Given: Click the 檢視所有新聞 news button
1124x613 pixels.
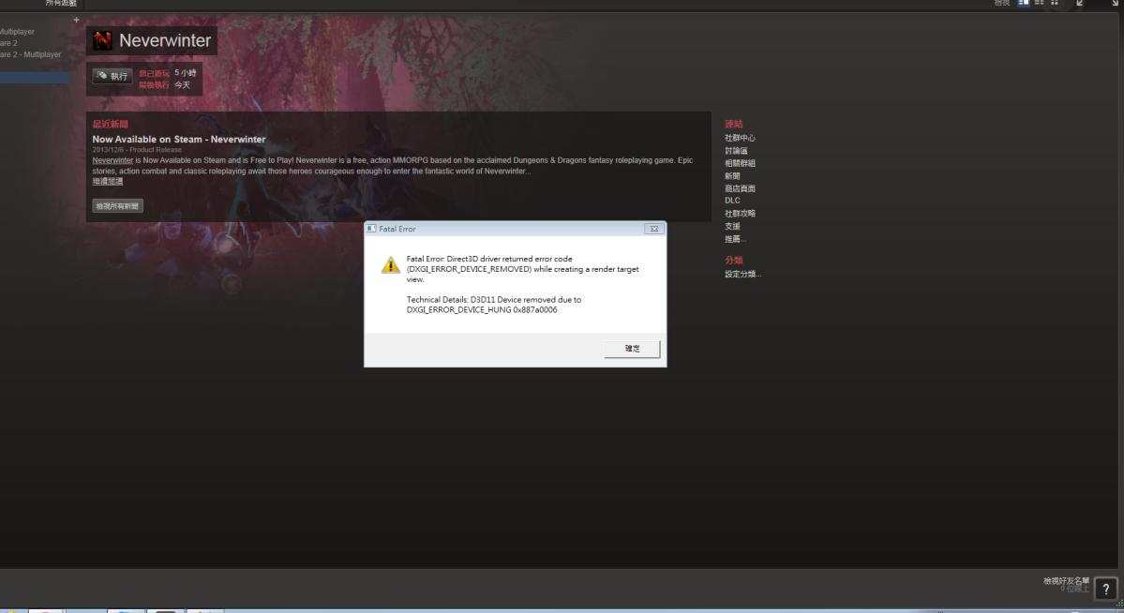Looking at the screenshot, I should coord(116,205).
